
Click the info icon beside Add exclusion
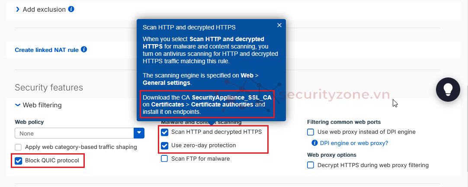(71, 9)
